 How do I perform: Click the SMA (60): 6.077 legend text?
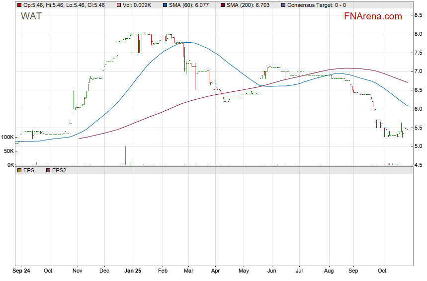[189, 5]
